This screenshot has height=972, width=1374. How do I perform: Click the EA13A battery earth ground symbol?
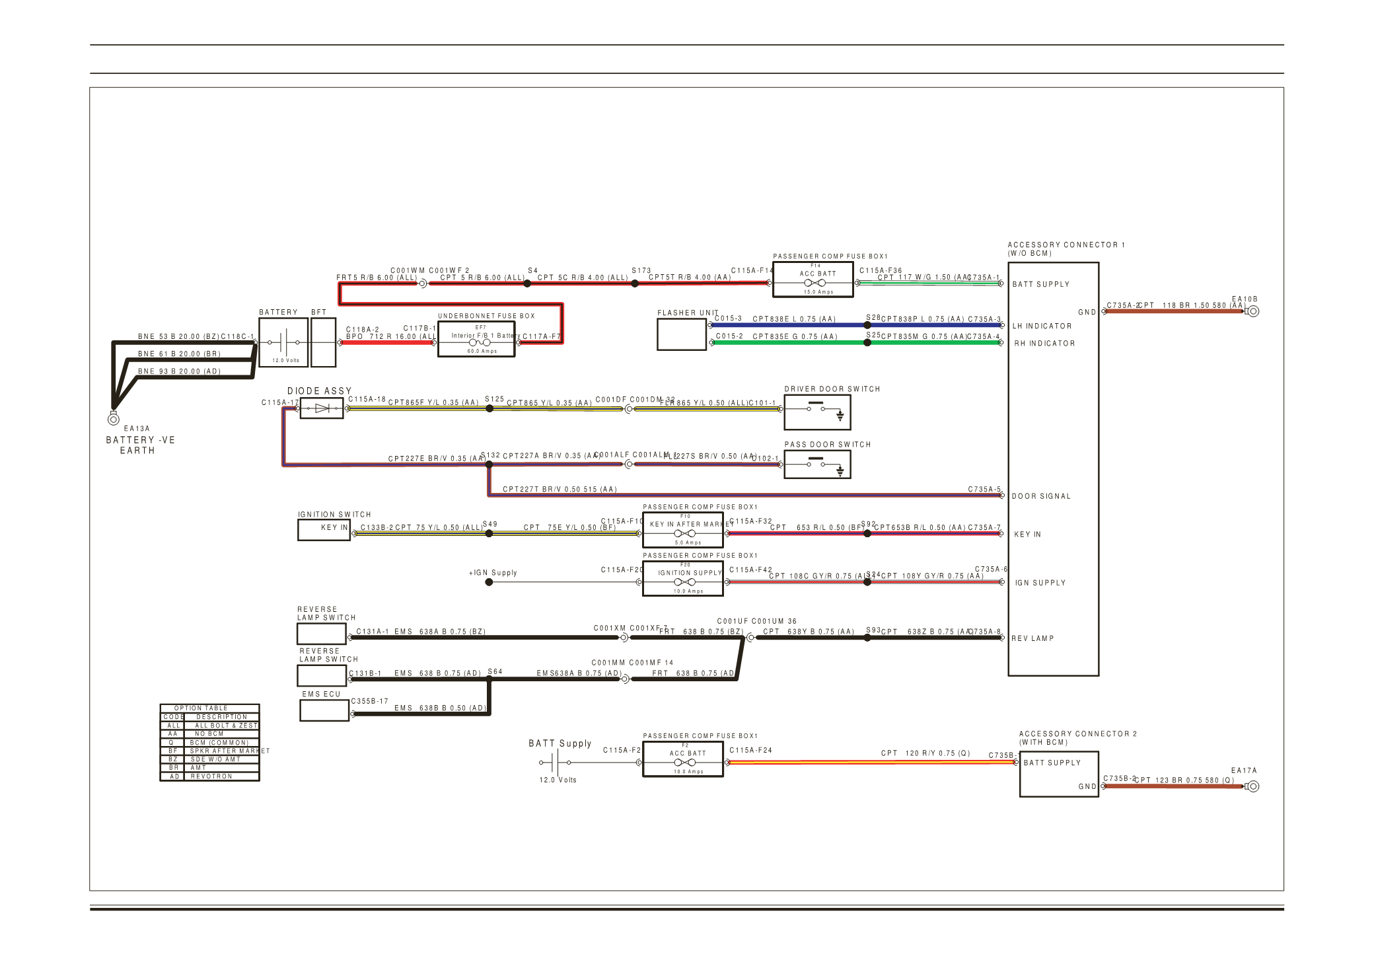[113, 419]
